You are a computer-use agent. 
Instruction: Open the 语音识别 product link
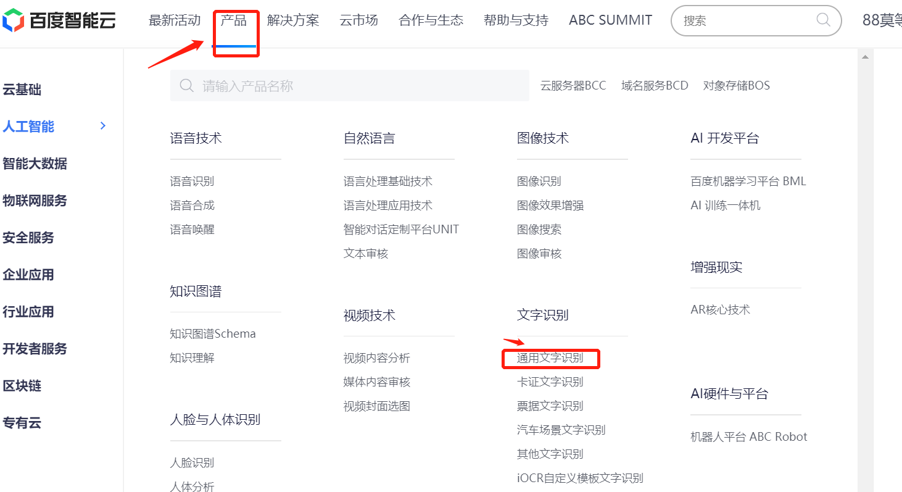192,181
